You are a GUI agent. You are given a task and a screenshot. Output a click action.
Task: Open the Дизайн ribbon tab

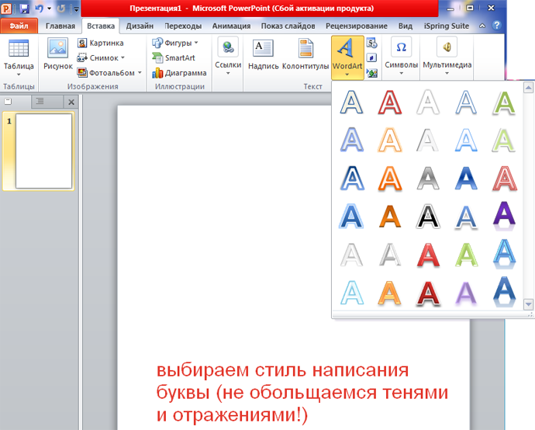(x=140, y=26)
